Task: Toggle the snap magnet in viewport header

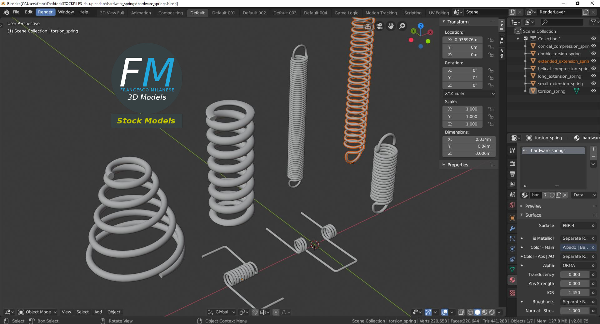Action: (x=255, y=312)
